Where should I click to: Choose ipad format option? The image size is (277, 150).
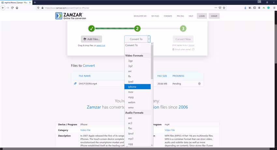138,82
